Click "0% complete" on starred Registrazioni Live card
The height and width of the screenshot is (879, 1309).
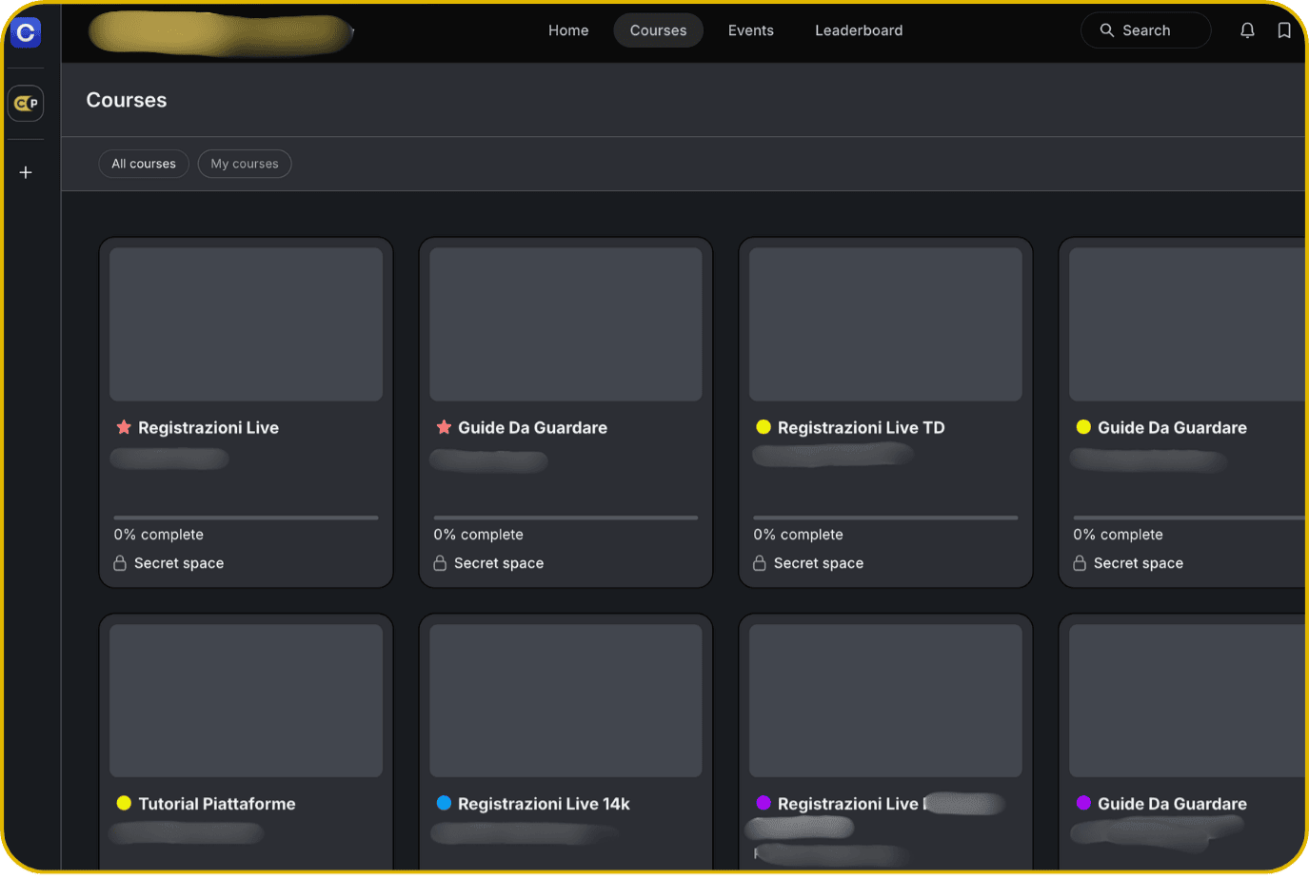(159, 535)
